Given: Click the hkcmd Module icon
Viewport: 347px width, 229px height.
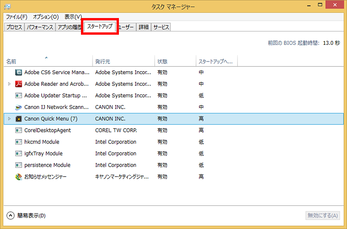Looking at the screenshot, I should [19, 142].
